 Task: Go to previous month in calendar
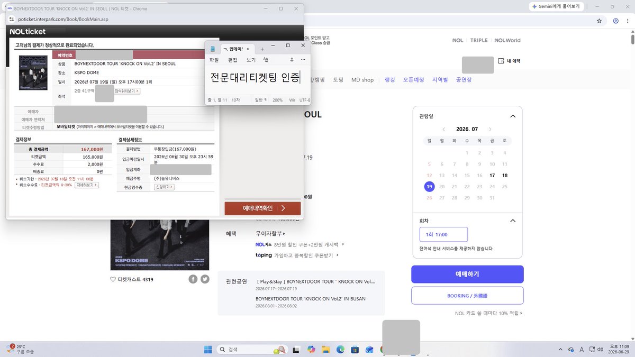click(x=443, y=129)
